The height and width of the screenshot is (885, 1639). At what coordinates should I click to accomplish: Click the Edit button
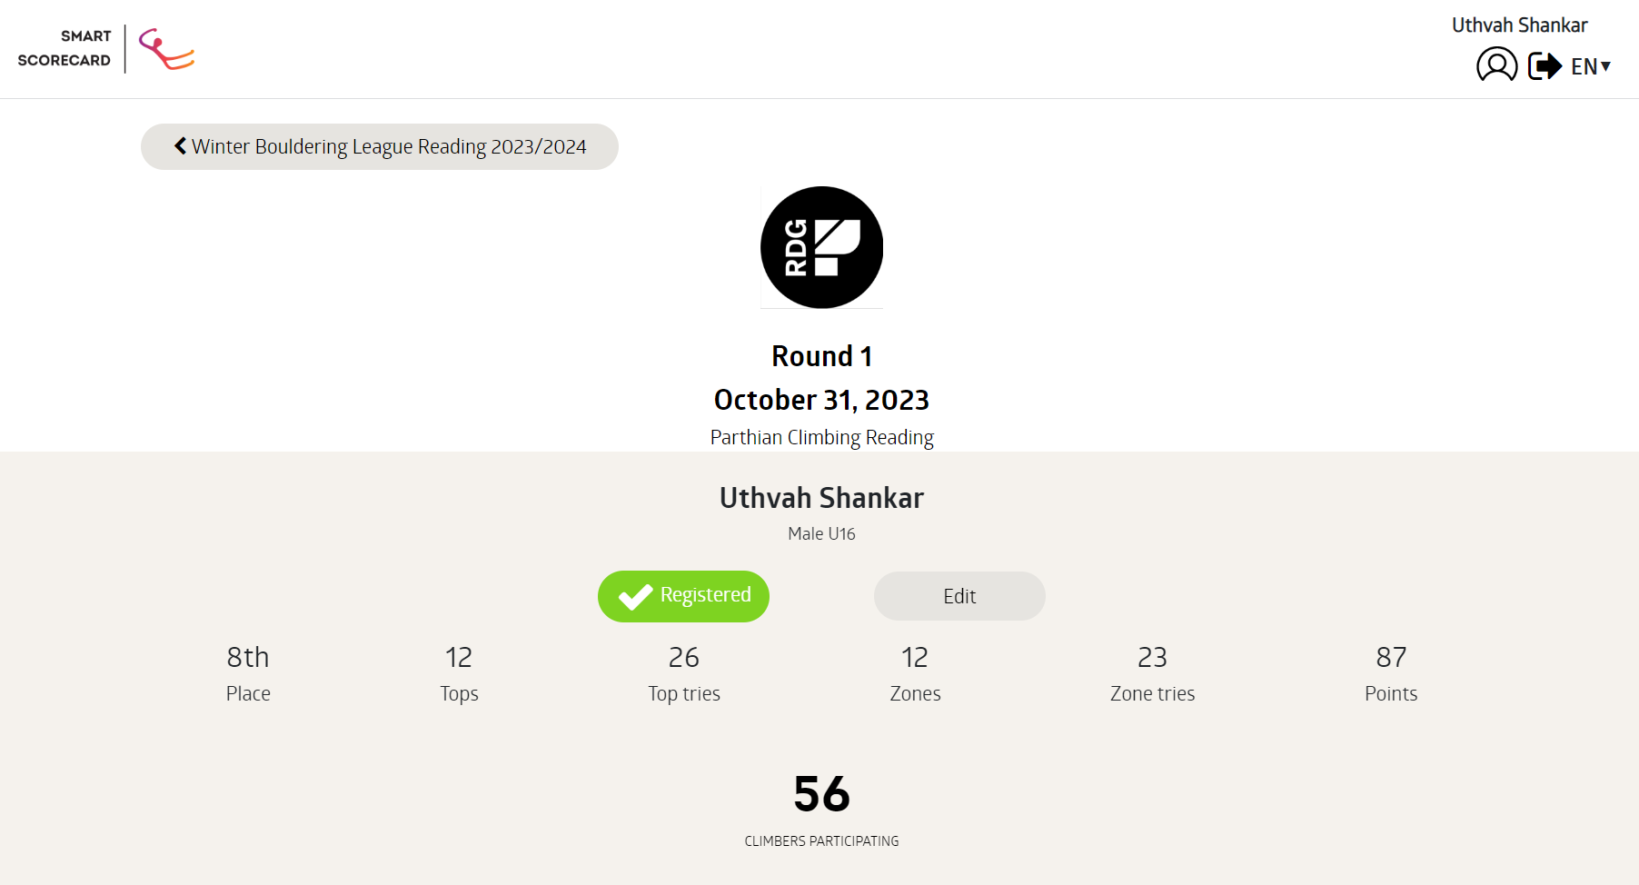click(959, 596)
